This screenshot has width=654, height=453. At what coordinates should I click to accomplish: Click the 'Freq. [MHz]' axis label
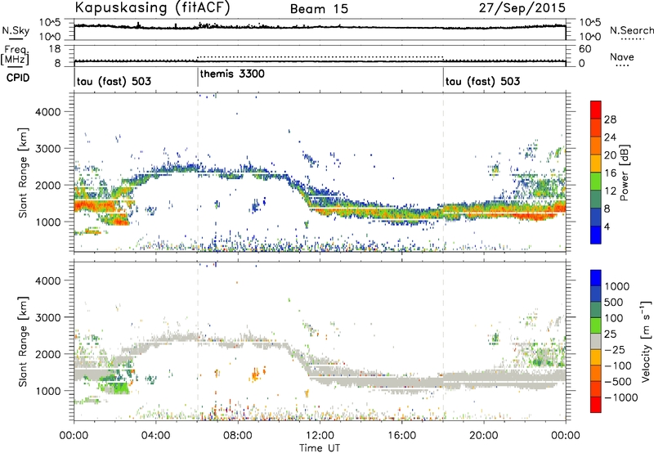(15, 55)
